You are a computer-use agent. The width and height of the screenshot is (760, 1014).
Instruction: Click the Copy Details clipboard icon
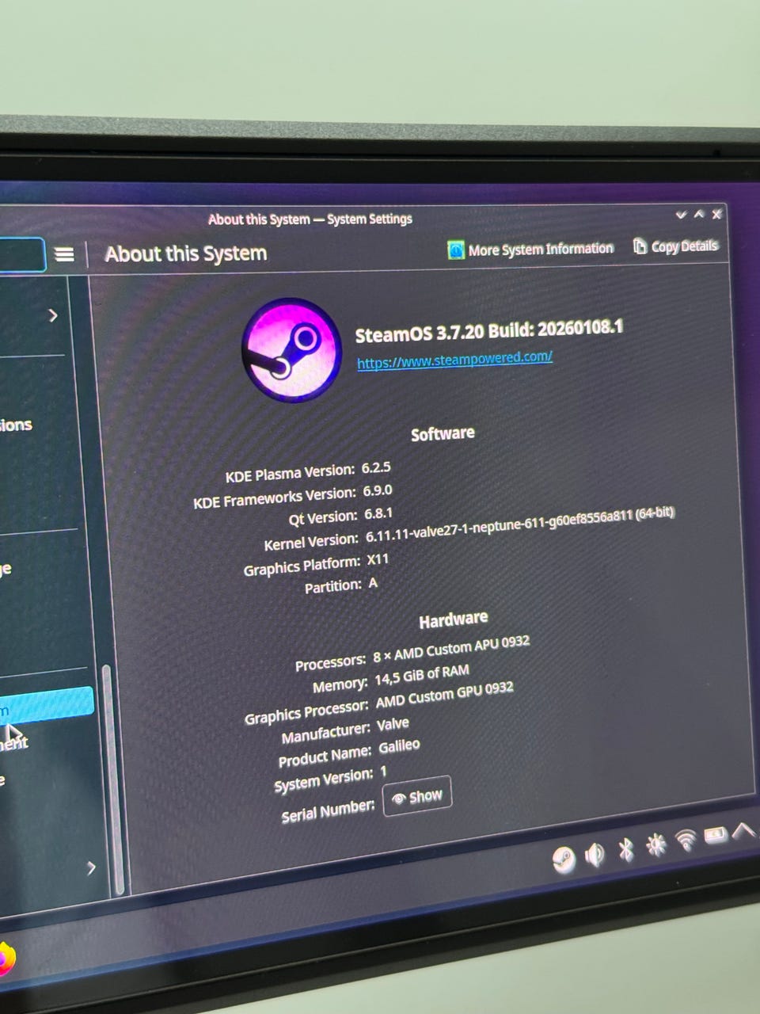pos(640,246)
